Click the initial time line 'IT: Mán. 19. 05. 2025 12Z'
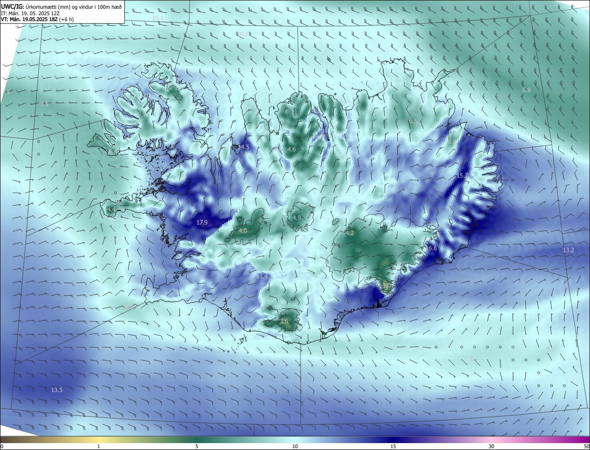 (x=31, y=13)
